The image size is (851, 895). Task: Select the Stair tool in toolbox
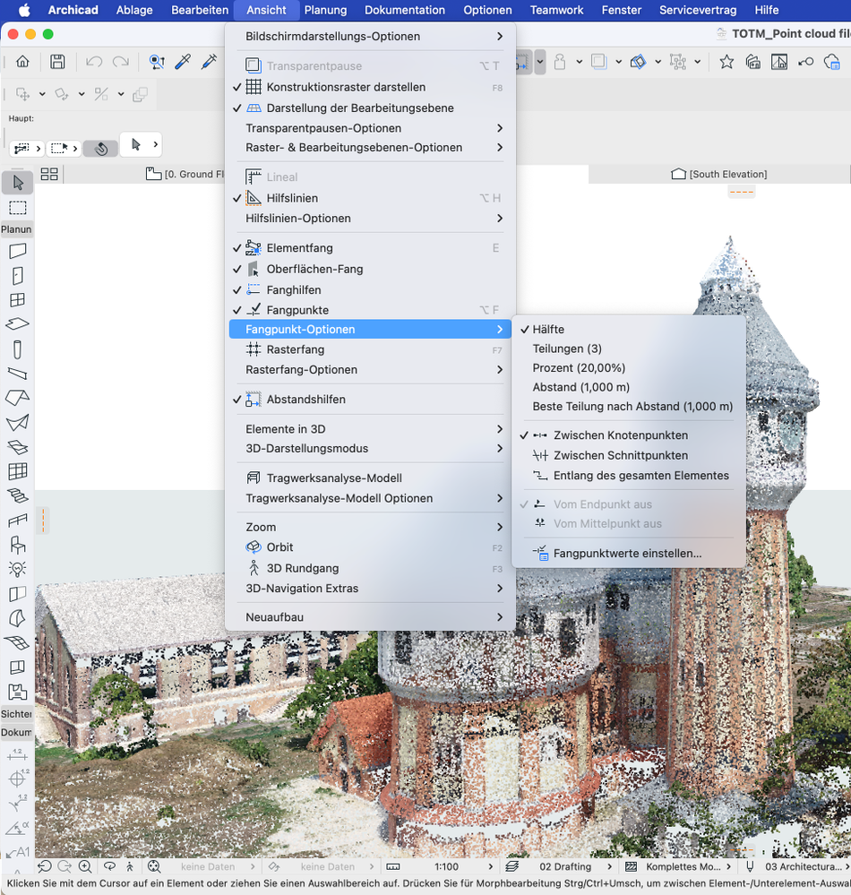pos(17,495)
